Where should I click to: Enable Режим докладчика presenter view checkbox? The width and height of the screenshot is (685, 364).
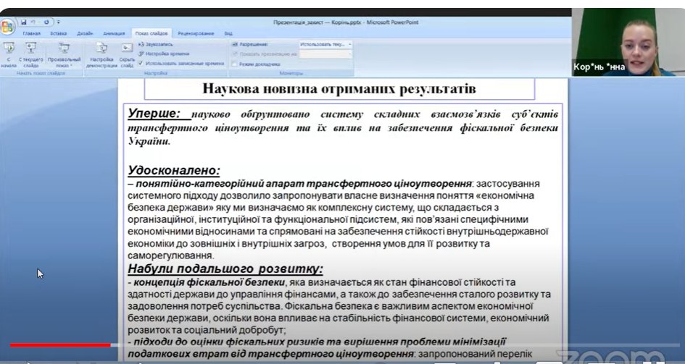[234, 64]
